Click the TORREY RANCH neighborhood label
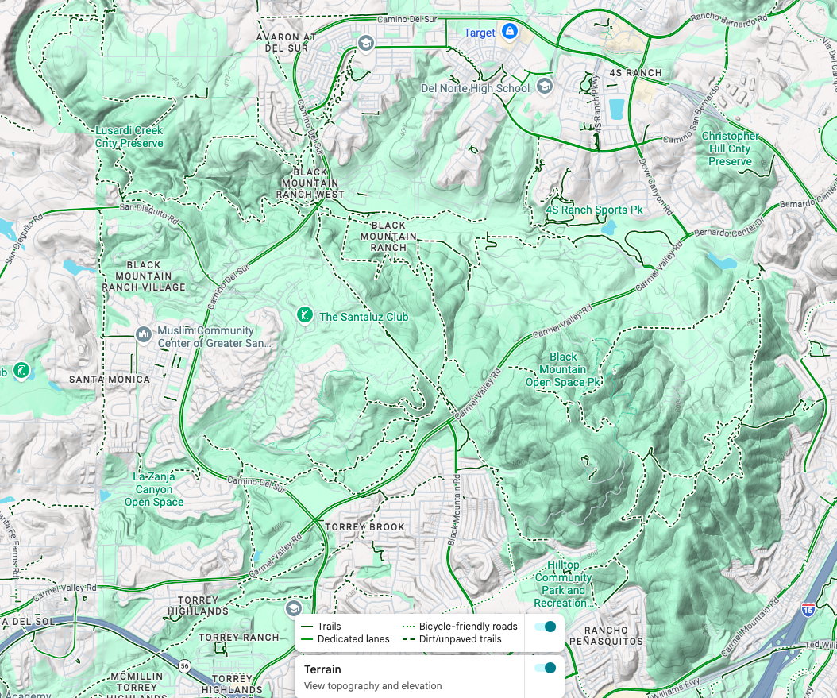The height and width of the screenshot is (698, 837). [238, 637]
